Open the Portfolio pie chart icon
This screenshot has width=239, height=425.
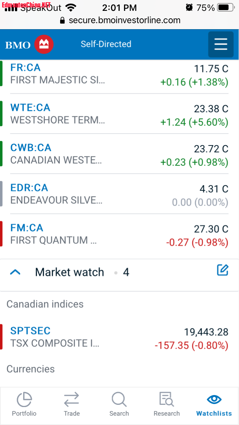tap(24, 400)
